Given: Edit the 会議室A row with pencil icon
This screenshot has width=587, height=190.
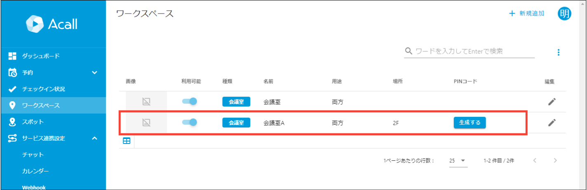Looking at the screenshot, I should [x=552, y=123].
